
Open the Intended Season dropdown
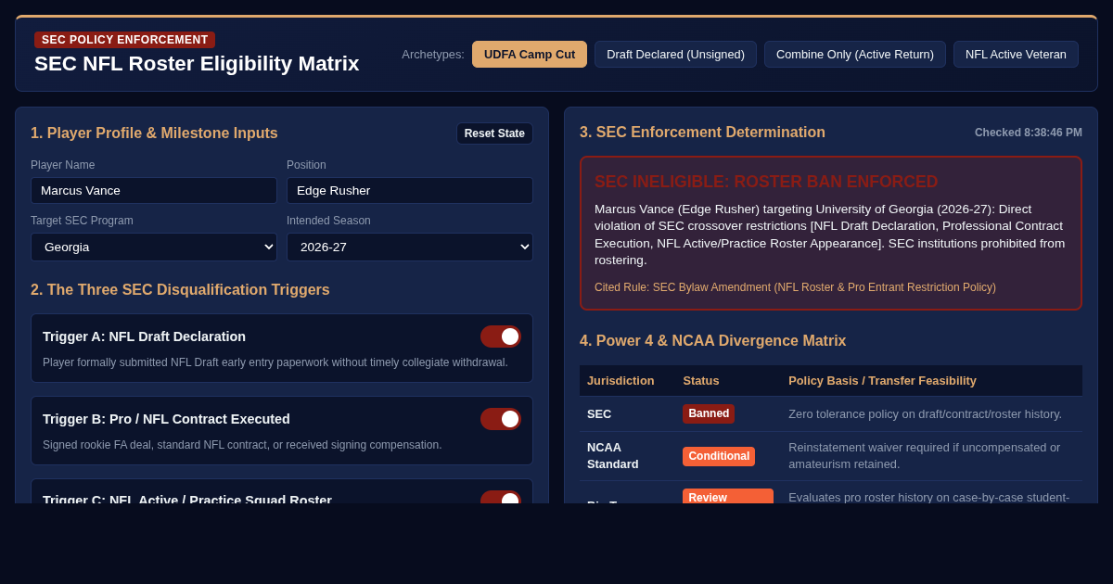410,247
